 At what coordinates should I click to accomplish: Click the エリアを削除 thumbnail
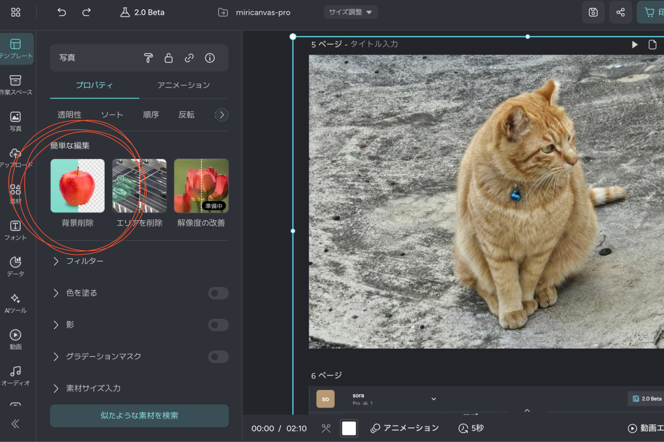139,186
